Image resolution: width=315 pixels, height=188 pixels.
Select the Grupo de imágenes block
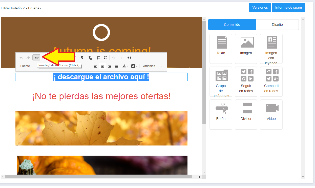point(221,82)
